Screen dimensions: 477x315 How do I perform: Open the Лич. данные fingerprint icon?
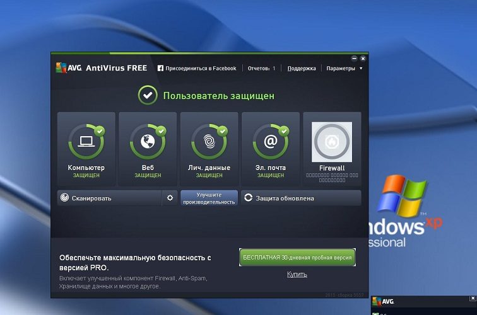click(x=209, y=142)
